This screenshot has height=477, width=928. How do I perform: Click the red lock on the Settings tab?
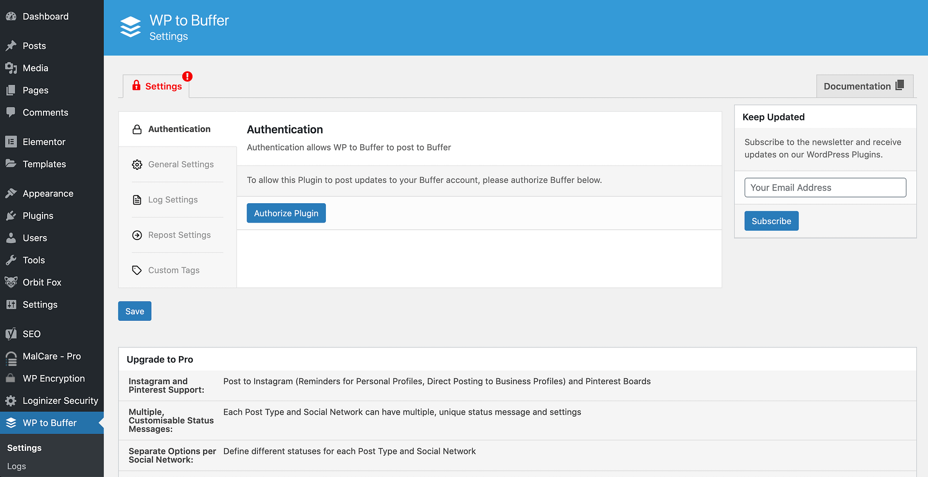click(138, 85)
